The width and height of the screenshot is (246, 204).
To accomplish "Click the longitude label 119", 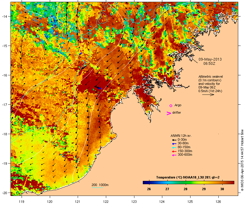I will [x=22, y=202].
